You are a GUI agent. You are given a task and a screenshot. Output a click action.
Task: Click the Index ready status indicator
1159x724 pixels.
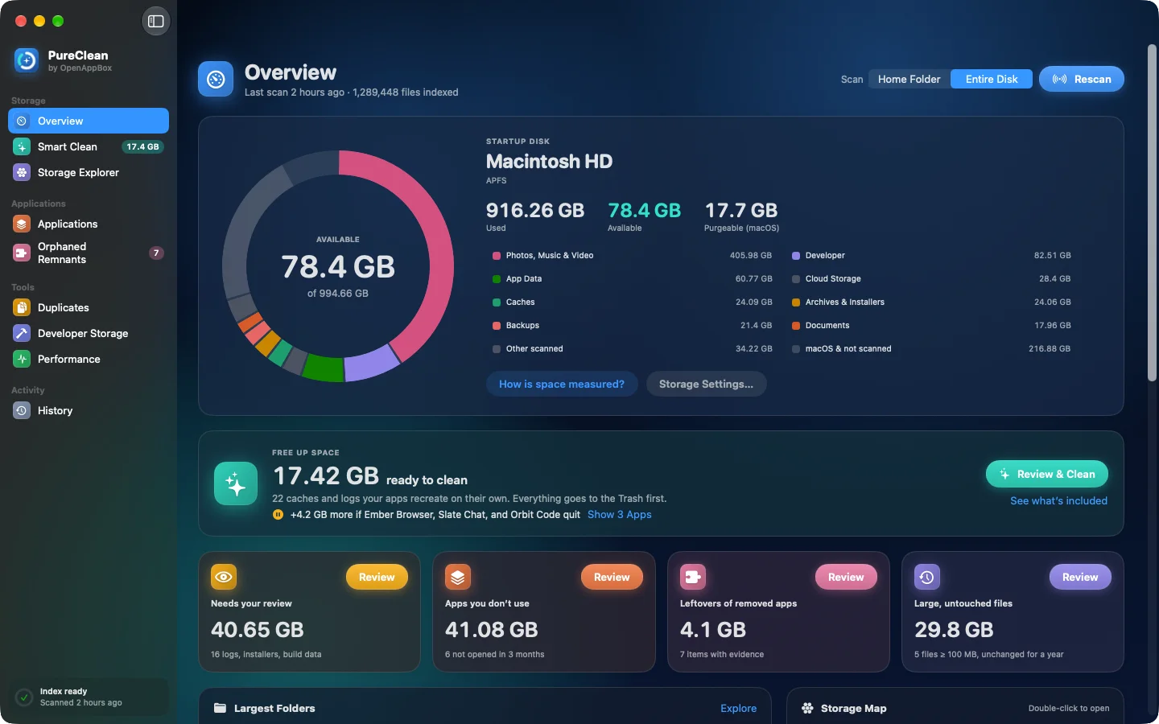(x=89, y=697)
